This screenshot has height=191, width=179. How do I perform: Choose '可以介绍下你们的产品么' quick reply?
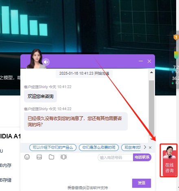53,147
